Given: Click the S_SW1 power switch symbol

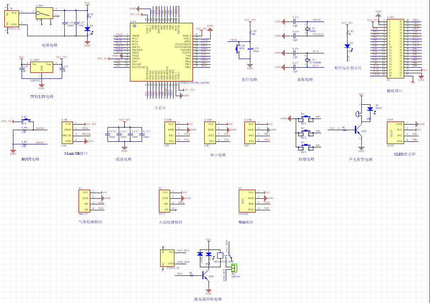Looking at the screenshot, I should point(44,13).
